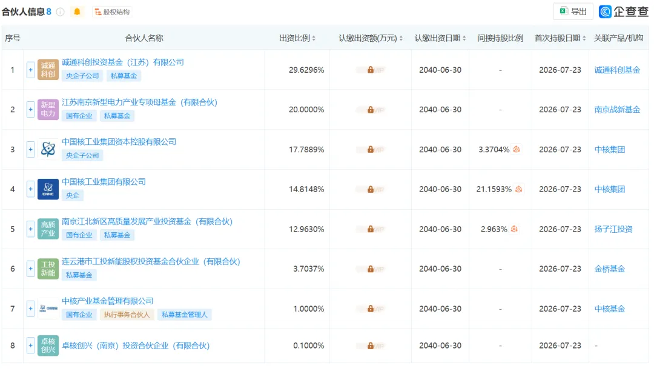Click the logo of 中核产业基金管理有限公司
The image size is (654, 374).
click(x=48, y=309)
